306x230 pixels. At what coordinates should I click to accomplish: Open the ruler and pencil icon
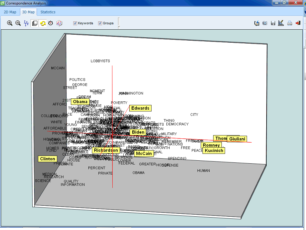click(281, 23)
